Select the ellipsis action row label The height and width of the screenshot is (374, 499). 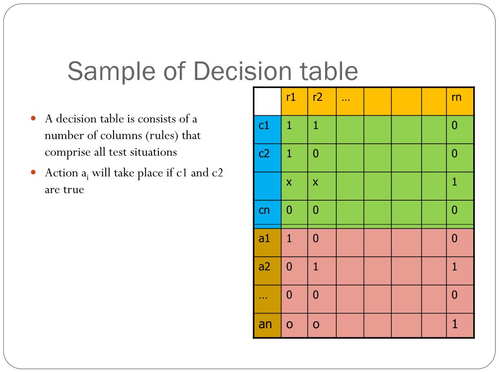pyautogui.click(x=268, y=299)
